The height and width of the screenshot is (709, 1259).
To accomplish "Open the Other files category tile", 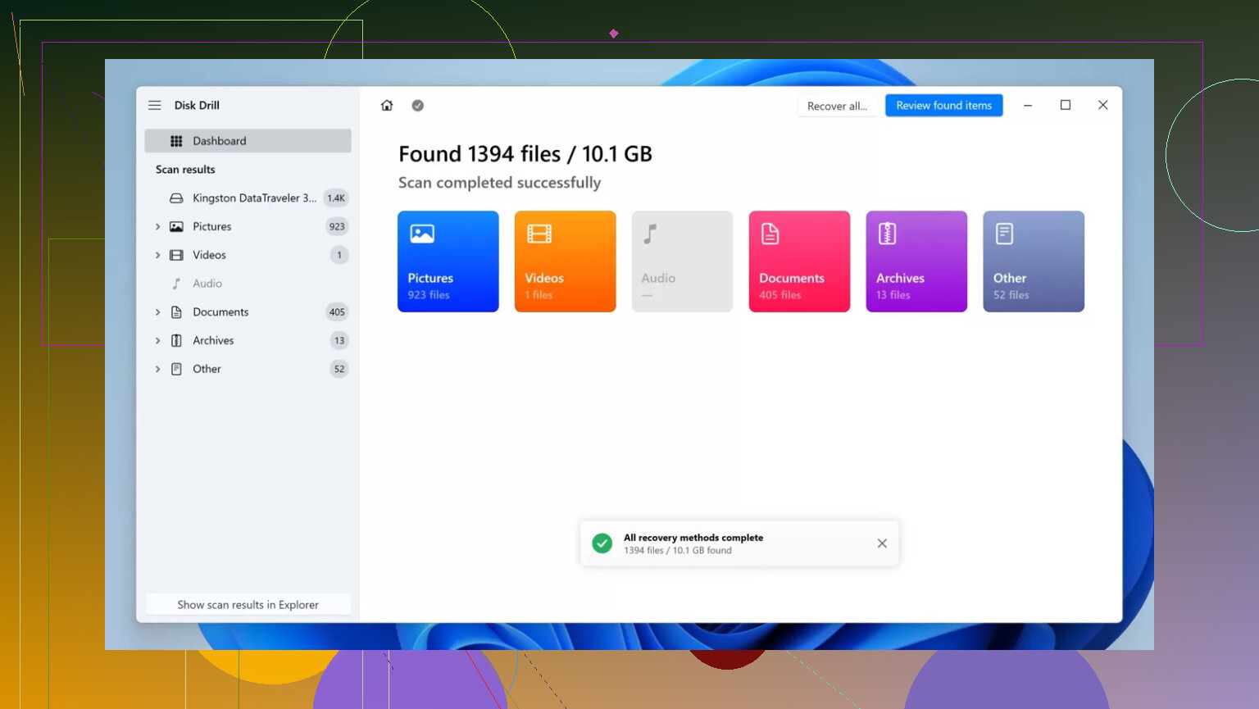I will (1033, 261).
